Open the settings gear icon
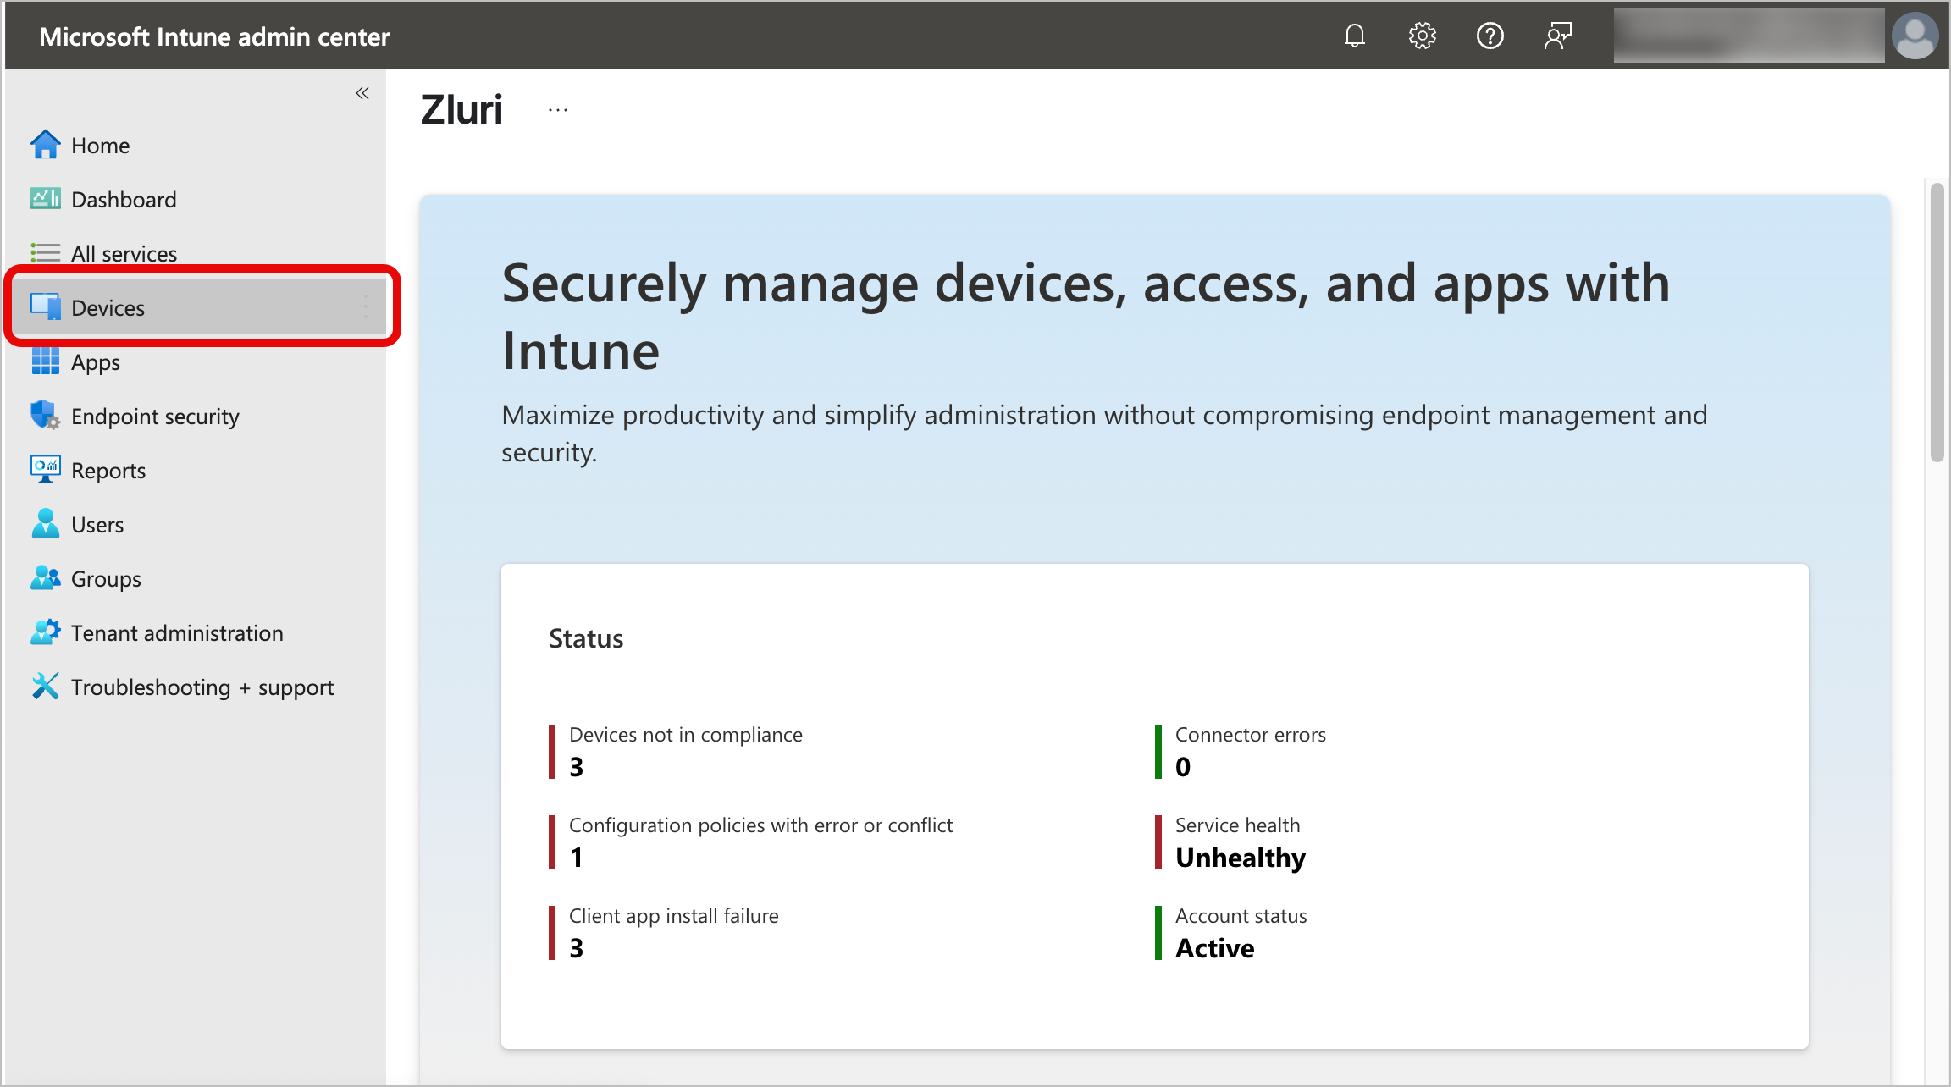The image size is (1951, 1087). tap(1423, 36)
